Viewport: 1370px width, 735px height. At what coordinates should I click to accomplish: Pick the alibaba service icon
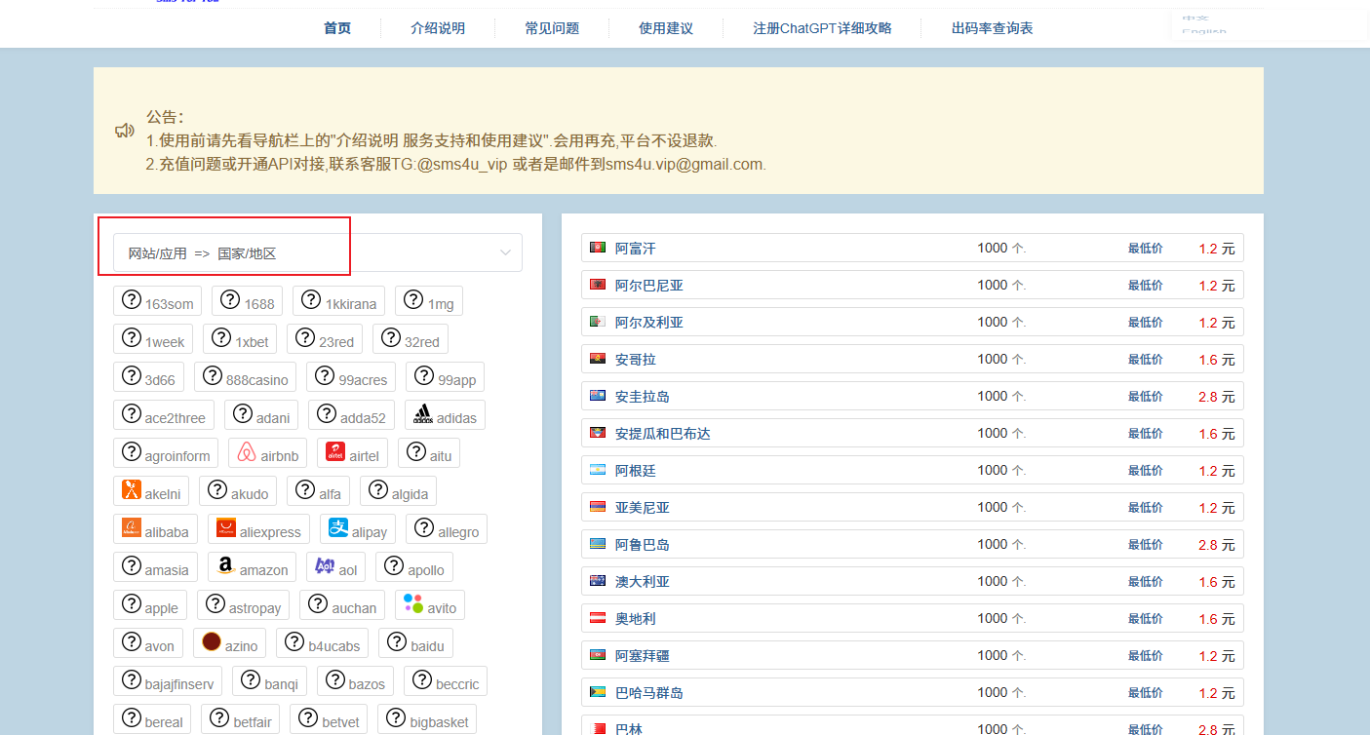pyautogui.click(x=132, y=528)
